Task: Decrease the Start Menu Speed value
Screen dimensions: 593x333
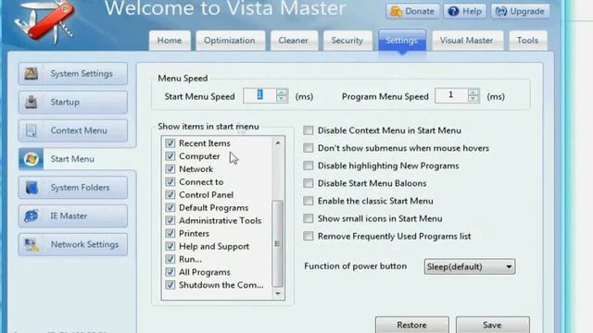Action: tap(282, 99)
